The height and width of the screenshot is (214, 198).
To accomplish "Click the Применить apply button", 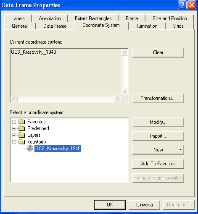I will 179,205.
